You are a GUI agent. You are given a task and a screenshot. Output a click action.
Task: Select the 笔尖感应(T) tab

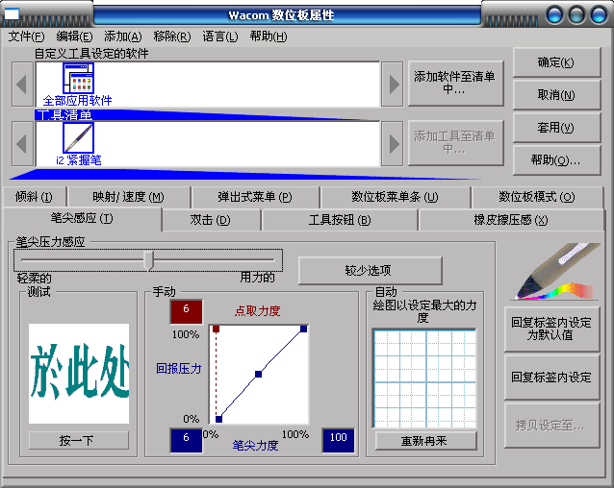click(82, 218)
